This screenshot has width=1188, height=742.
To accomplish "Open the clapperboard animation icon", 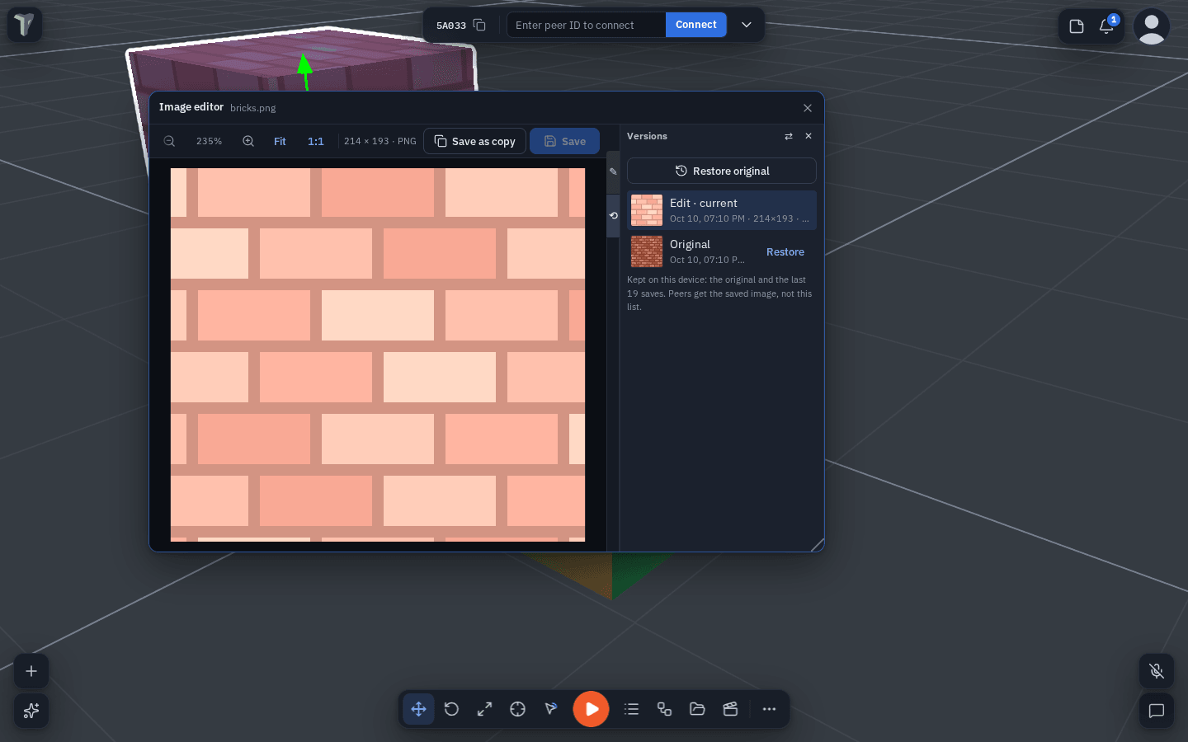I will [x=730, y=709].
